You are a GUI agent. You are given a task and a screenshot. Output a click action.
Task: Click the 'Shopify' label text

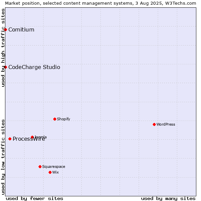(63, 119)
